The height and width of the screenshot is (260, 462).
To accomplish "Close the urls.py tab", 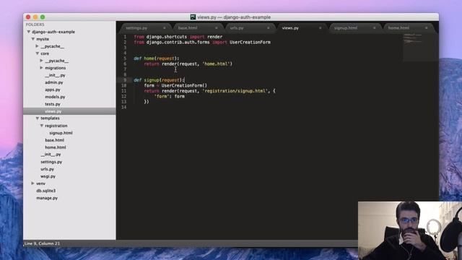I will (x=268, y=28).
